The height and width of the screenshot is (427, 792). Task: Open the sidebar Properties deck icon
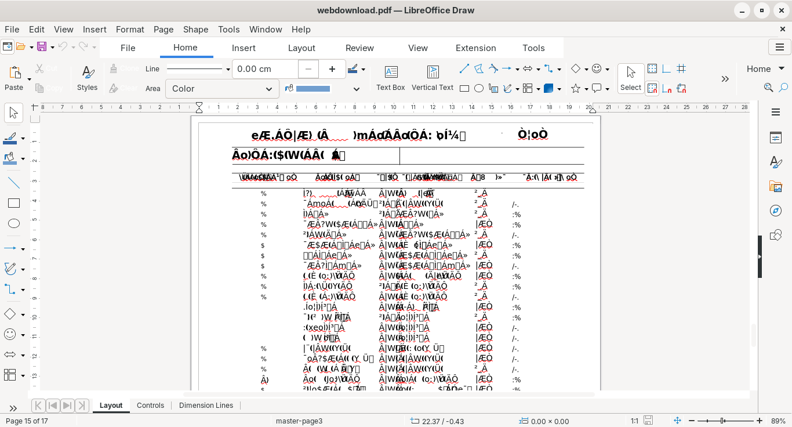click(x=776, y=137)
